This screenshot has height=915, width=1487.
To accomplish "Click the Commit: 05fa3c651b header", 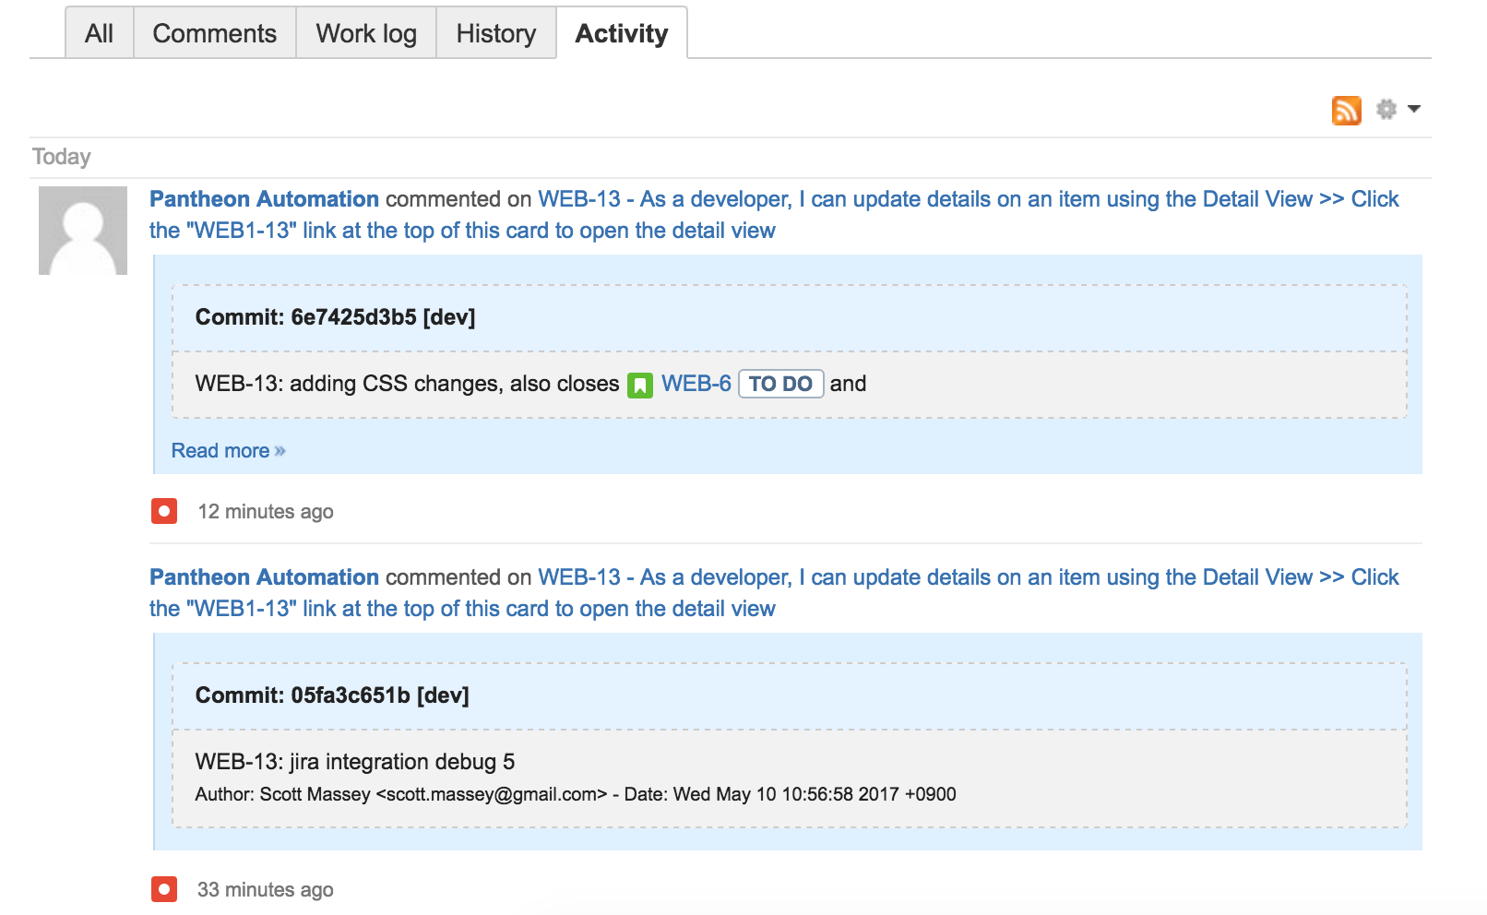I will [x=331, y=696].
